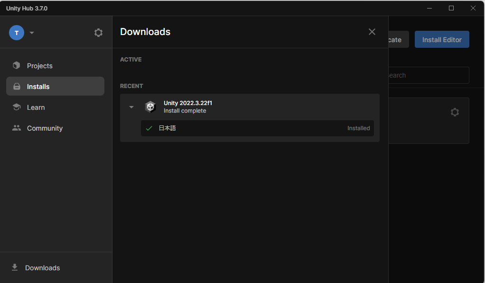485x283 pixels.
Task: Minimize the Unity Hub window
Action: click(x=429, y=9)
